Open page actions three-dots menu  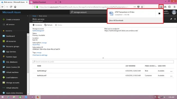pos(135,7)
